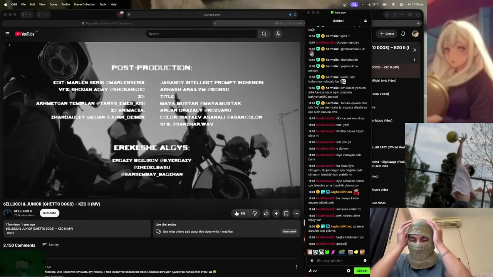Click the Wi-Fi icon in the menu bar

point(393,5)
